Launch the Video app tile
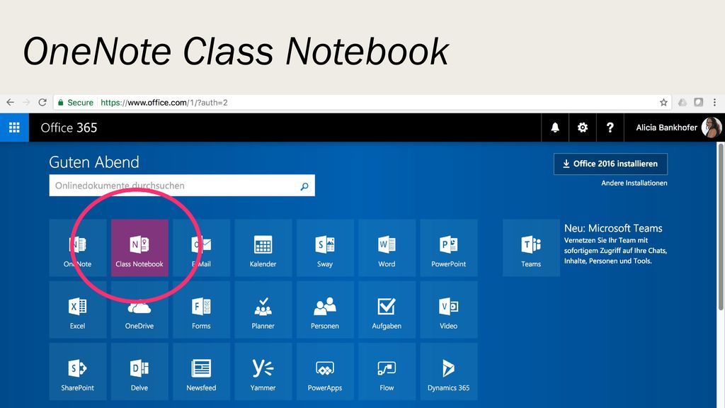 pyautogui.click(x=448, y=310)
